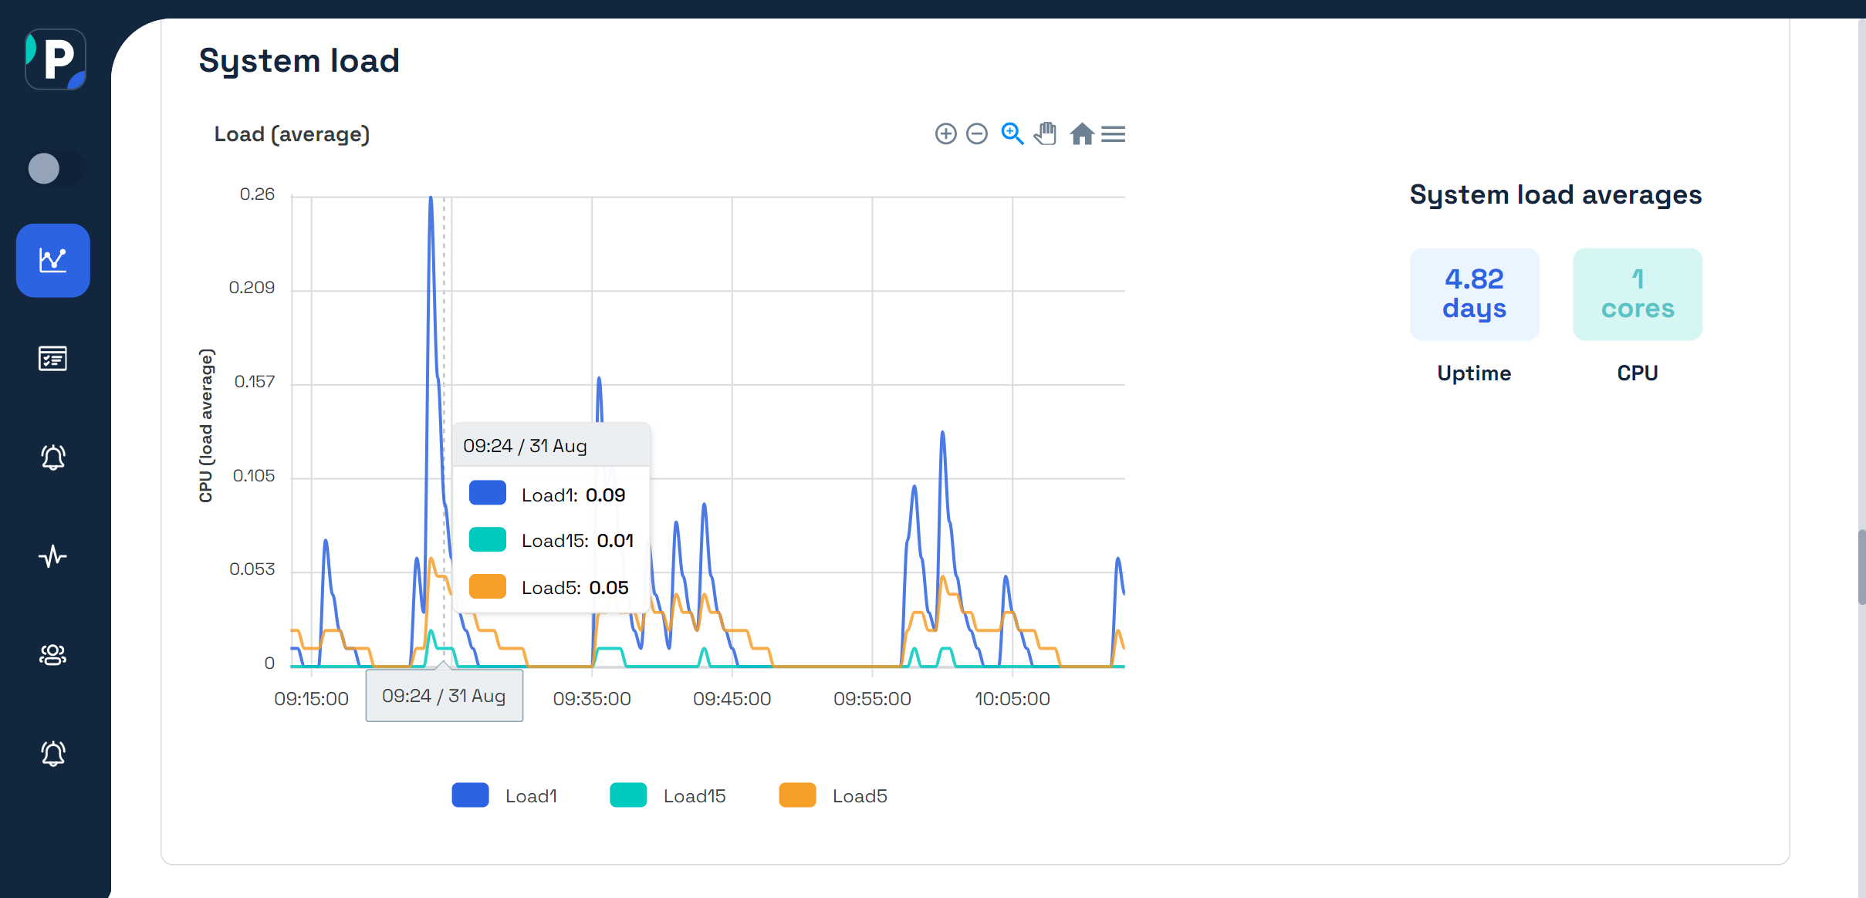Activate the selection zoom magnifier tool
This screenshot has height=898, width=1866.
coord(1012,134)
